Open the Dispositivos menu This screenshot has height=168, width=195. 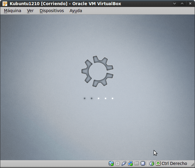pos(52,11)
